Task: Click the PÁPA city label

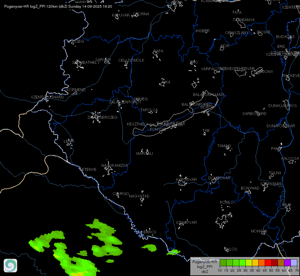Action: tap(158, 51)
